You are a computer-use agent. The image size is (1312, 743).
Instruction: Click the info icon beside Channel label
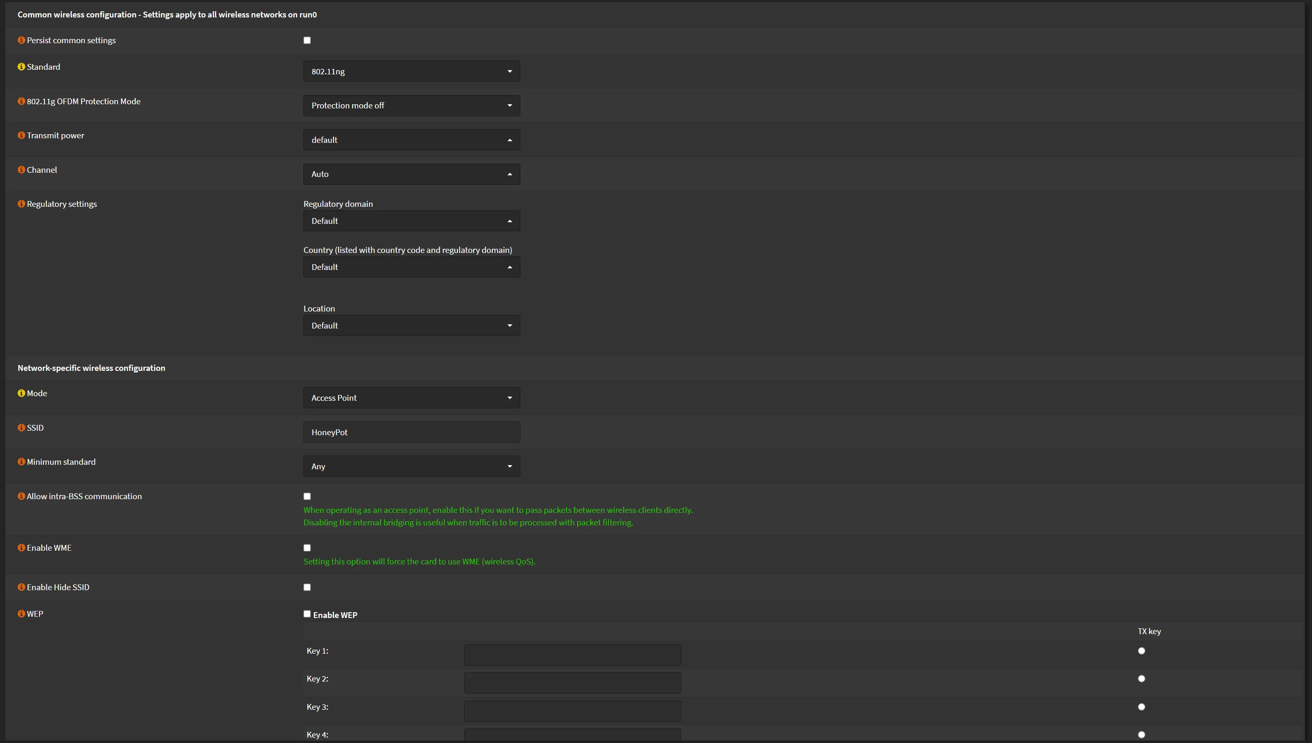pyautogui.click(x=21, y=170)
